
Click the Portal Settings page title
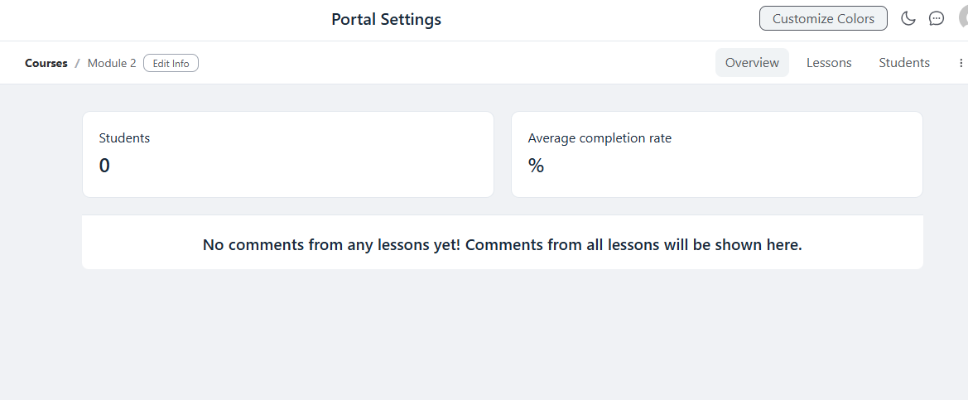click(x=387, y=19)
